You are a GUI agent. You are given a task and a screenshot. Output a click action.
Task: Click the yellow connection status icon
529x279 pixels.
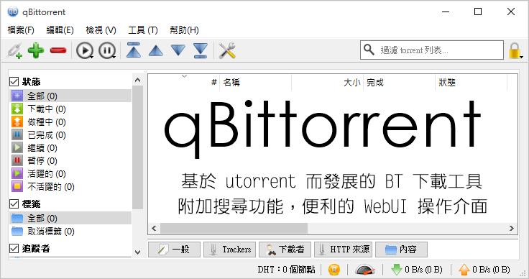coord(334,270)
